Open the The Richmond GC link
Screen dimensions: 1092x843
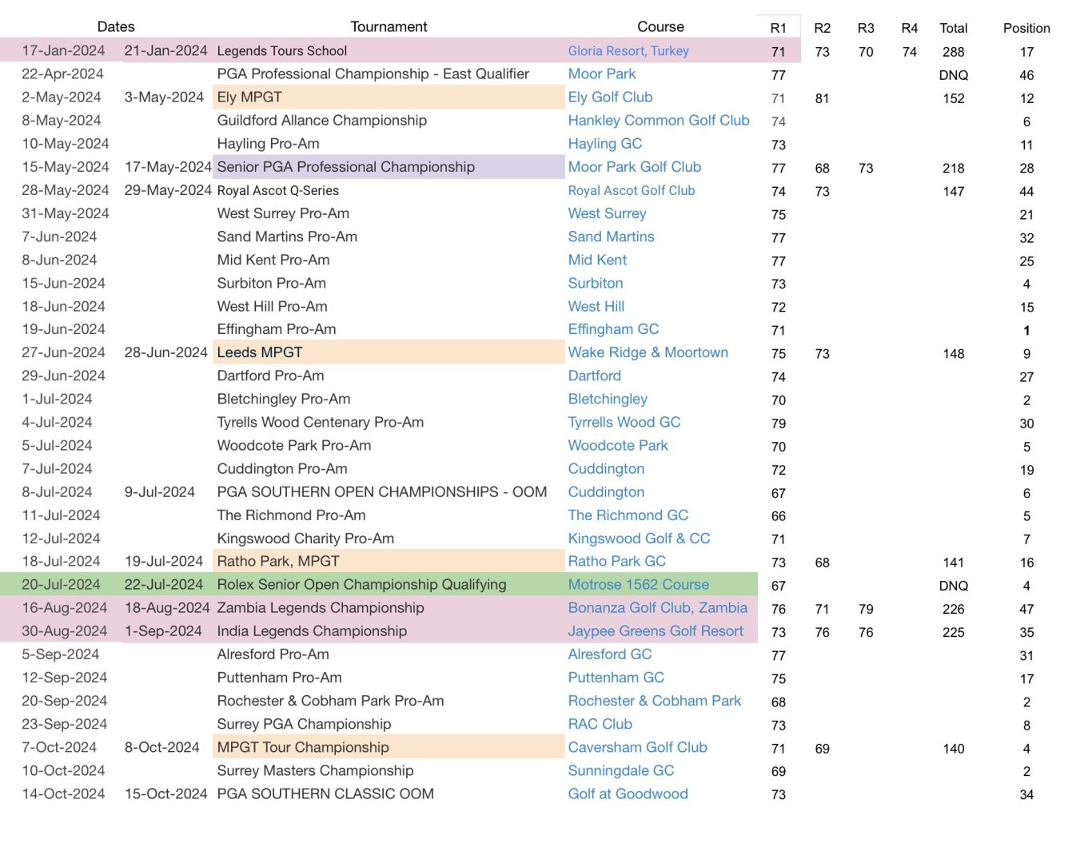(628, 515)
